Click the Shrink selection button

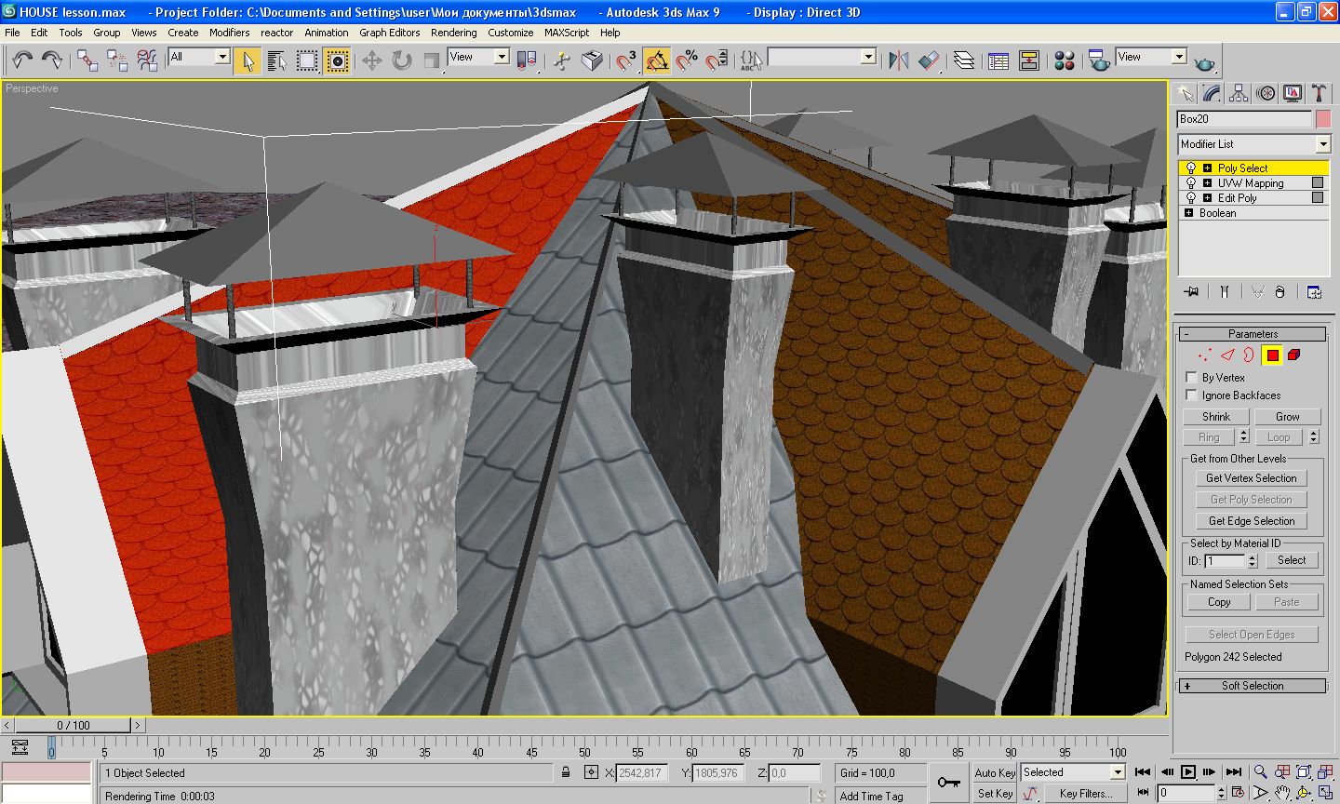pos(1215,417)
